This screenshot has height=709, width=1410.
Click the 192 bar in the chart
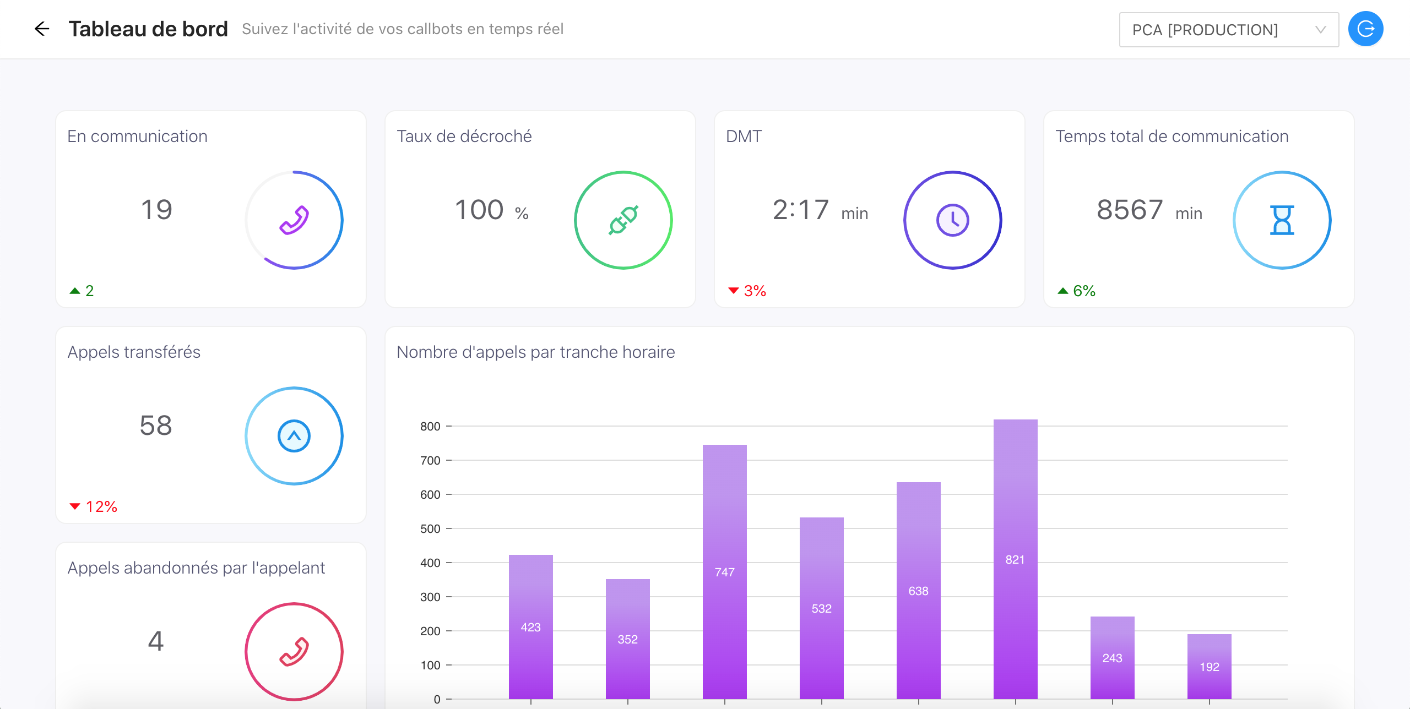[x=1209, y=666]
